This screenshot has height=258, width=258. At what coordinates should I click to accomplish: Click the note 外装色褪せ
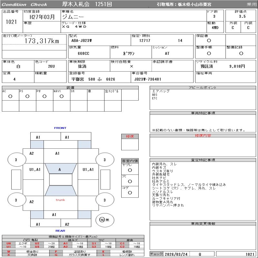pos(161,174)
